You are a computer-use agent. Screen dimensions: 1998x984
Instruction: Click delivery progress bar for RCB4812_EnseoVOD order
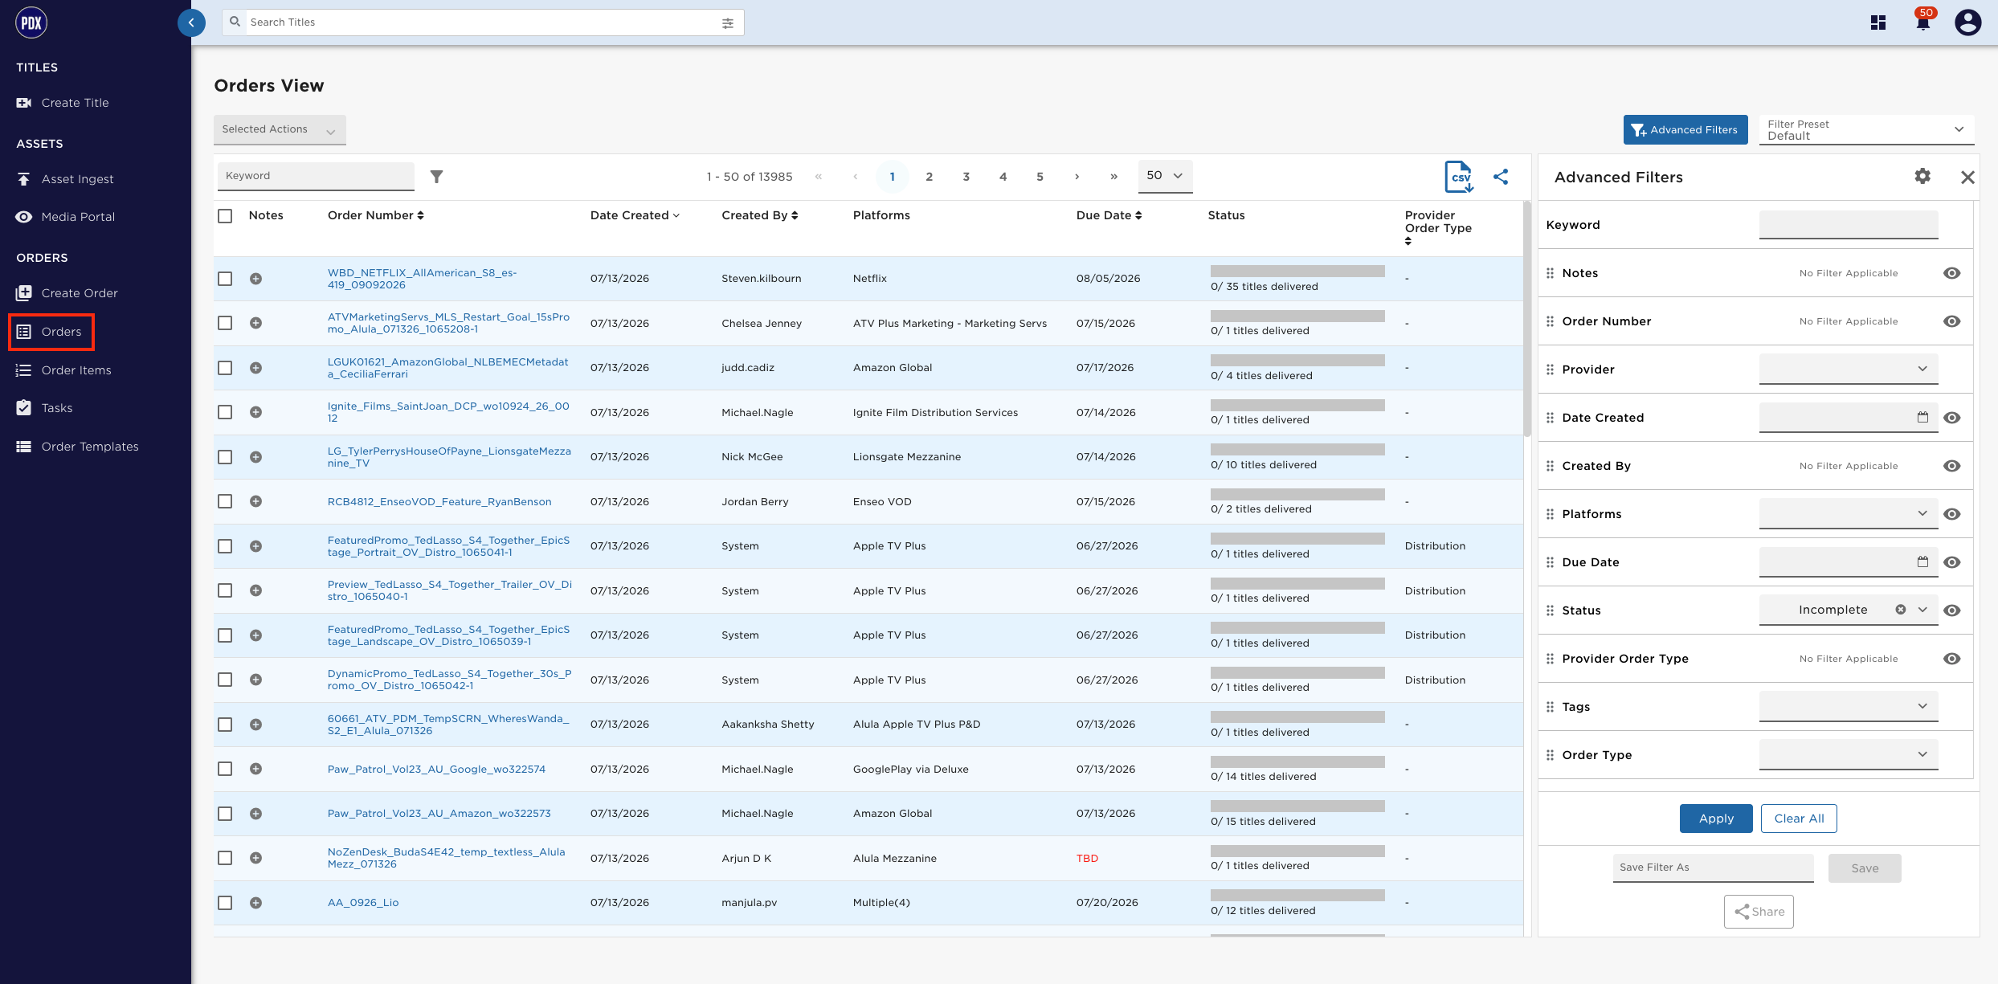pyautogui.click(x=1297, y=495)
